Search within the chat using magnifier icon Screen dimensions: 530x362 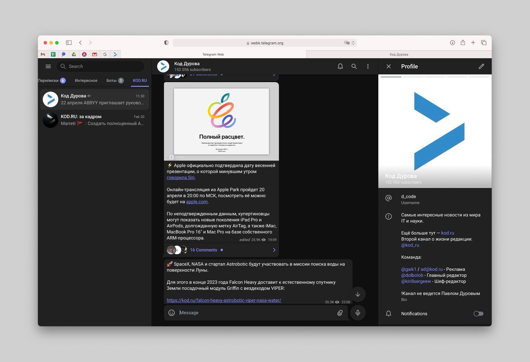click(354, 67)
